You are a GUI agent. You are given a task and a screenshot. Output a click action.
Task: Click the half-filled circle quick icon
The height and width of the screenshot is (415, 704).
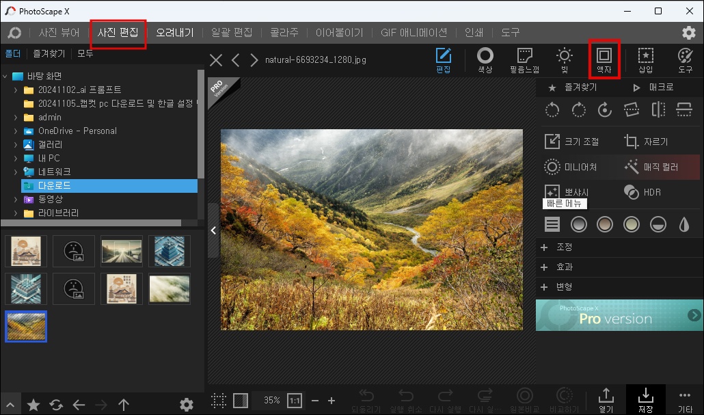[658, 224]
